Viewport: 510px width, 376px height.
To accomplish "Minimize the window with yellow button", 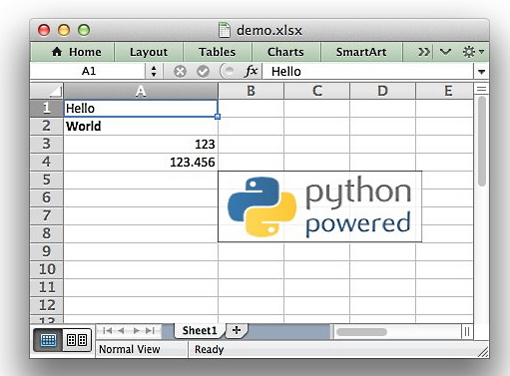I will [64, 30].
